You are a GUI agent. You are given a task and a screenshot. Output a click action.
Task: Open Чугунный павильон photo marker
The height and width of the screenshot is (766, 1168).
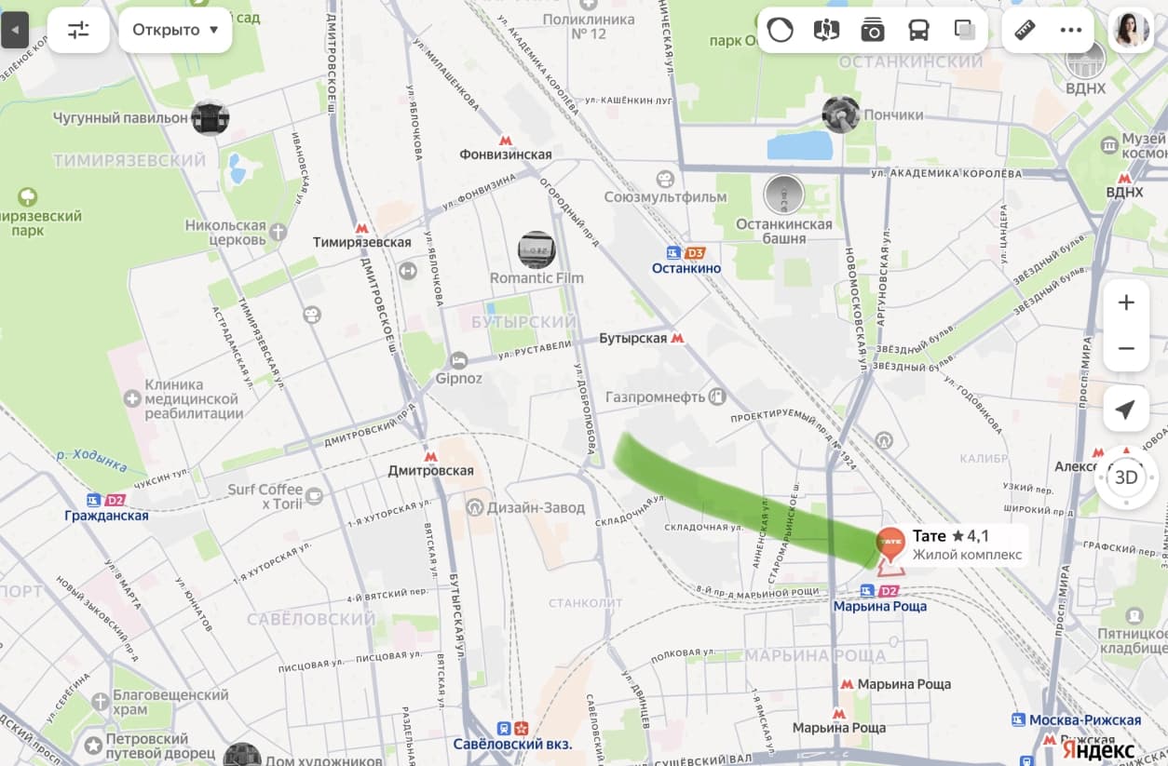(x=210, y=118)
